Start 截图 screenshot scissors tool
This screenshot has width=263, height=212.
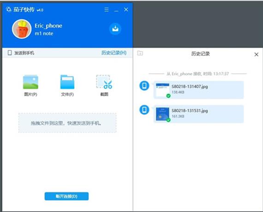pyautogui.click(x=104, y=82)
